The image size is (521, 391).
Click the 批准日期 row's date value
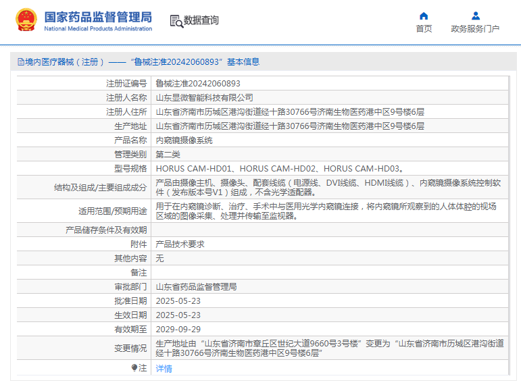tap(178, 301)
